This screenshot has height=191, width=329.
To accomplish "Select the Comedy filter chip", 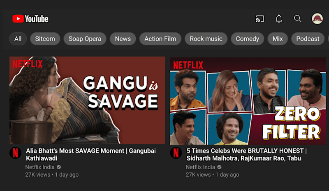I will (x=248, y=39).
